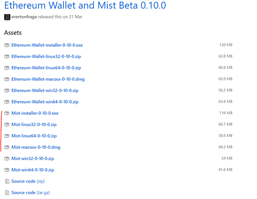257x199 pixels.
Task: Click the package icon beside Ethereum-Wallet-installer-0-10-0.exe
Action: point(7,45)
